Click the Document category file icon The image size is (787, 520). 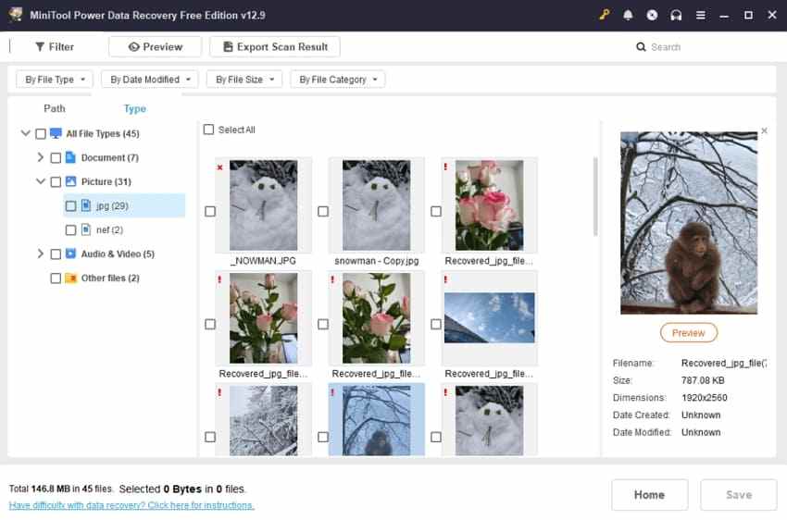pos(70,157)
